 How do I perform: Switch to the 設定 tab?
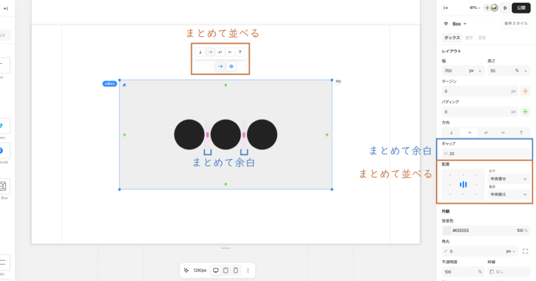[x=482, y=38]
